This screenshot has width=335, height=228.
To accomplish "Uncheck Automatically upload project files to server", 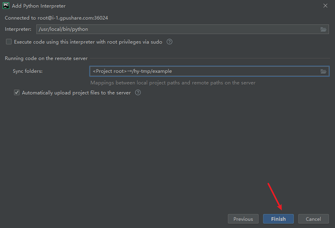I will pyautogui.click(x=17, y=93).
